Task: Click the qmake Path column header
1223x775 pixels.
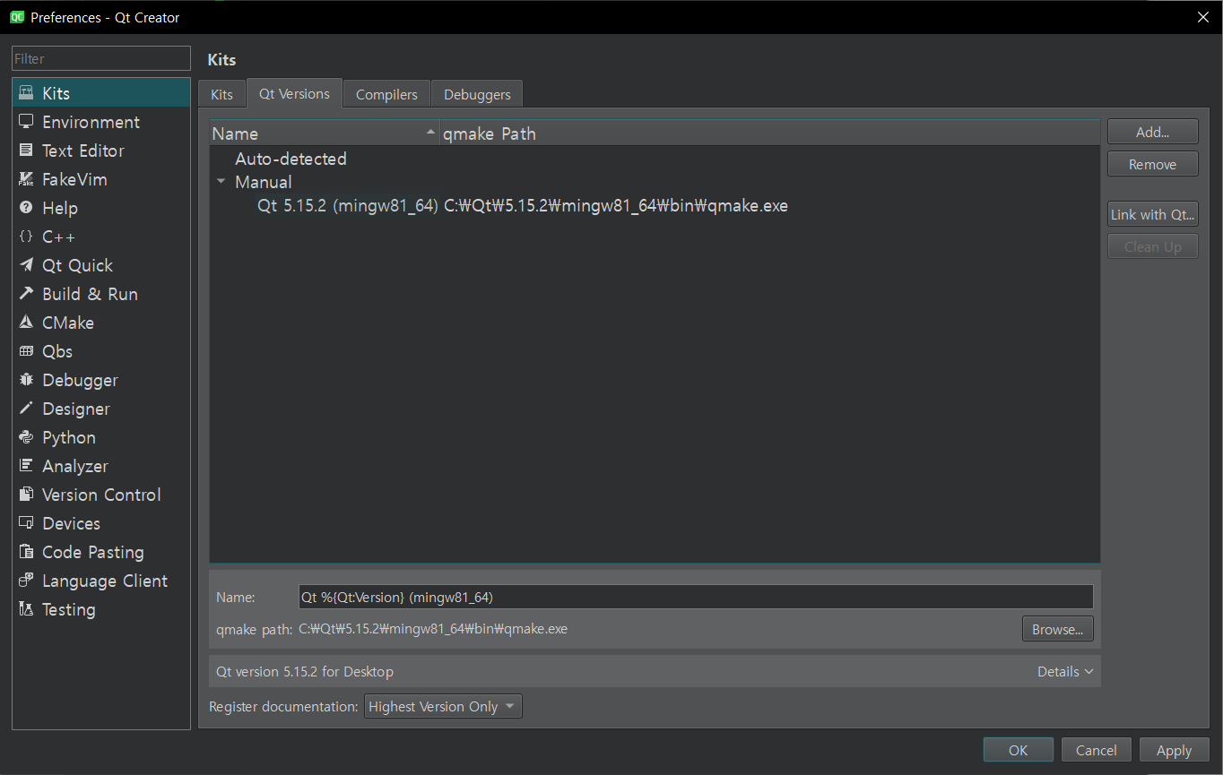Action: [769, 133]
